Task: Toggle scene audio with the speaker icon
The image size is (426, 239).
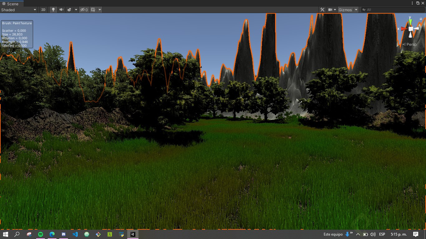Action: (61, 10)
